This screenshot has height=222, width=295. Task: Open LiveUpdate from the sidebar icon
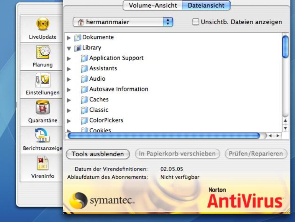pyautogui.click(x=43, y=23)
